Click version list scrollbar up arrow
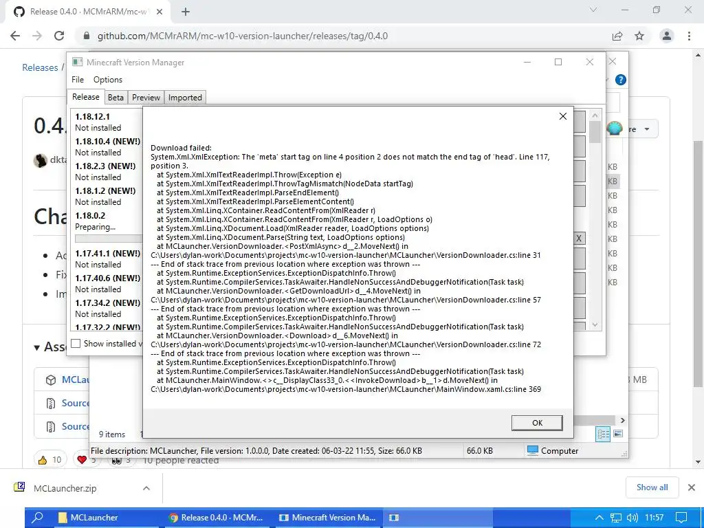The height and width of the screenshot is (528, 704). click(595, 115)
